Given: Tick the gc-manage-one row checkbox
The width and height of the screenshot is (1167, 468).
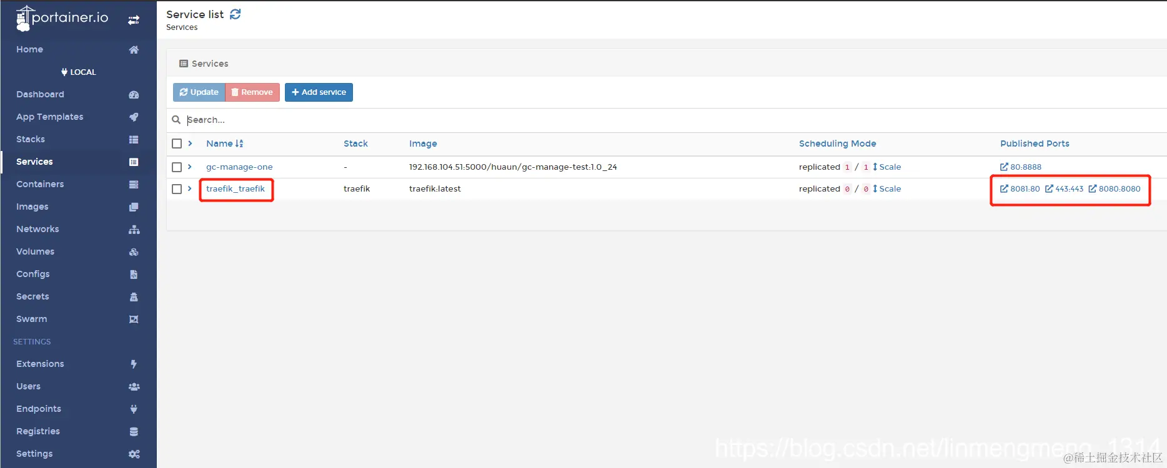Looking at the screenshot, I should tap(177, 167).
